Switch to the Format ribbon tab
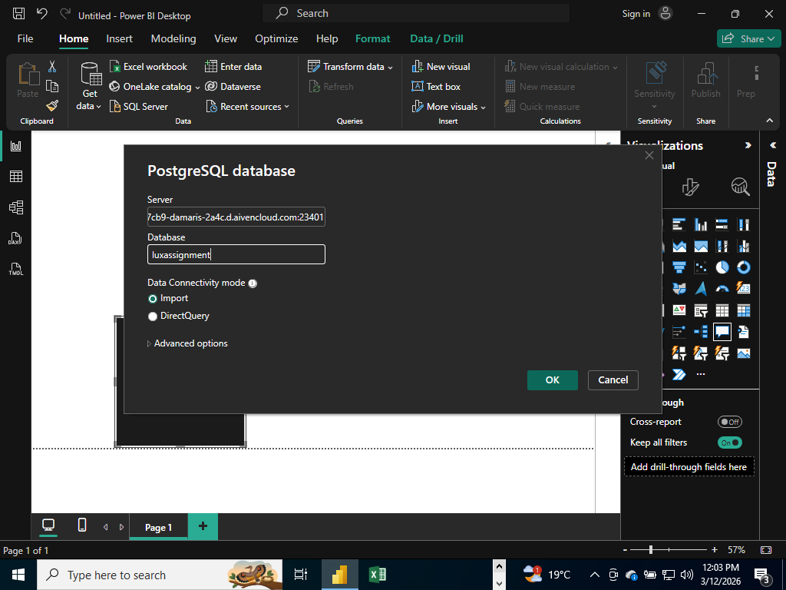786x590 pixels. [x=372, y=38]
